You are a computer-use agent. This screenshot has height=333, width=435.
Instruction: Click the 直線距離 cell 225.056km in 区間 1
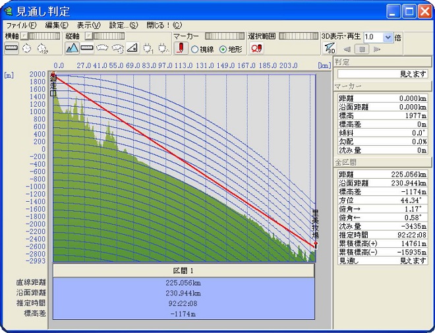coord(184,283)
